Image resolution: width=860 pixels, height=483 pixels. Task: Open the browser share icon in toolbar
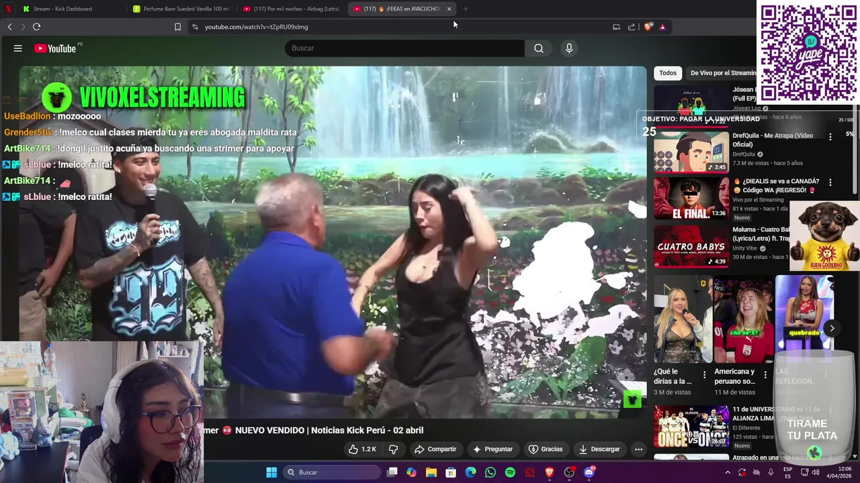tap(632, 27)
